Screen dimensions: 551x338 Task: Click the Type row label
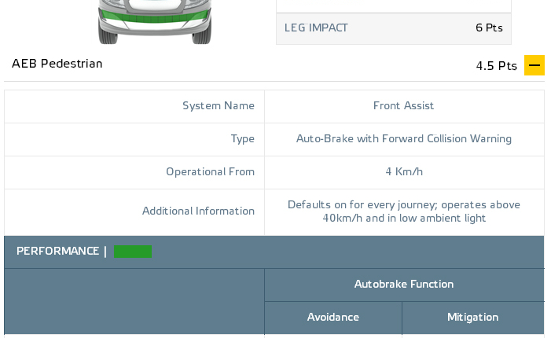[x=242, y=139]
